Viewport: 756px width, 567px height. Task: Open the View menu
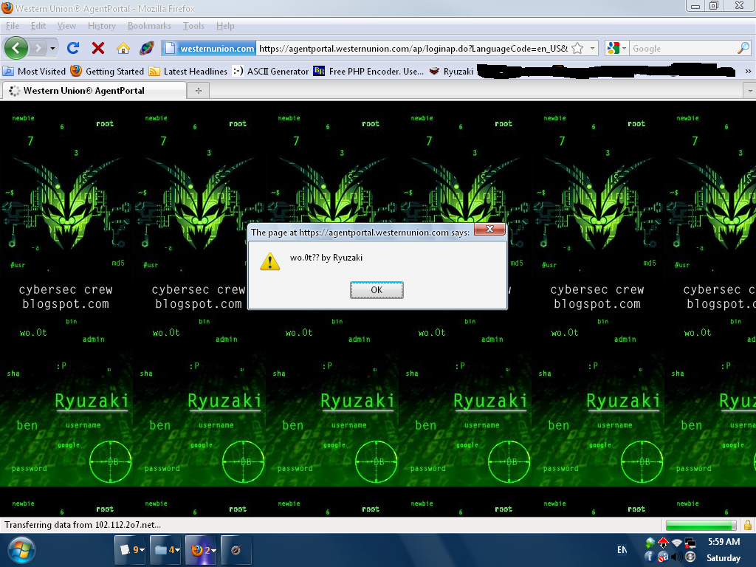[66, 26]
